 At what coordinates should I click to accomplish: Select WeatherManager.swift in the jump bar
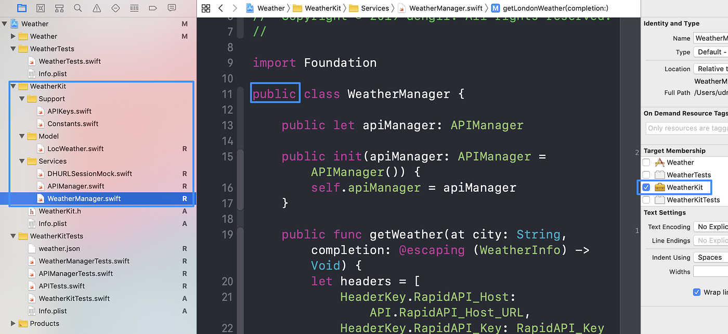click(447, 8)
